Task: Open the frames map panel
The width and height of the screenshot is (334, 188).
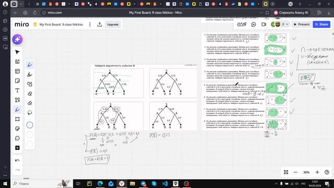Action: click(x=286, y=172)
